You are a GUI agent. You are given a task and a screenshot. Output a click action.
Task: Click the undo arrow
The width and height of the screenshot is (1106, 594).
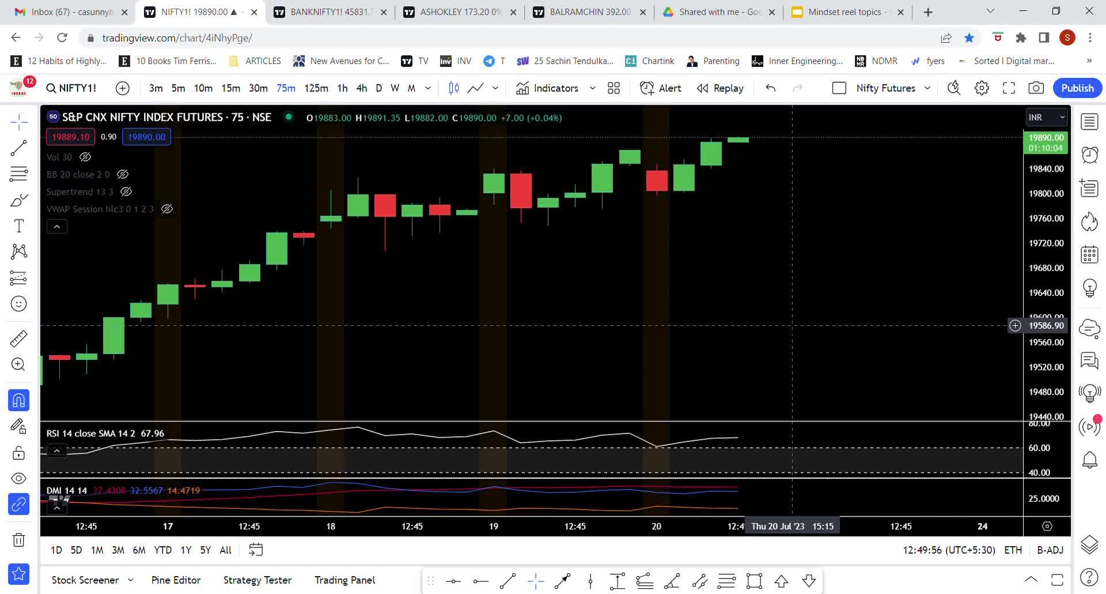(771, 88)
